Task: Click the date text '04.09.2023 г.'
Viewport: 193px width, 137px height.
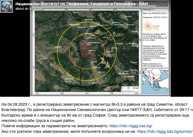Action: coord(19,104)
